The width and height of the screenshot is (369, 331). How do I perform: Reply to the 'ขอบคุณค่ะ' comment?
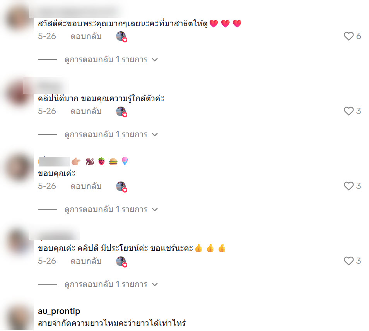tap(86, 186)
